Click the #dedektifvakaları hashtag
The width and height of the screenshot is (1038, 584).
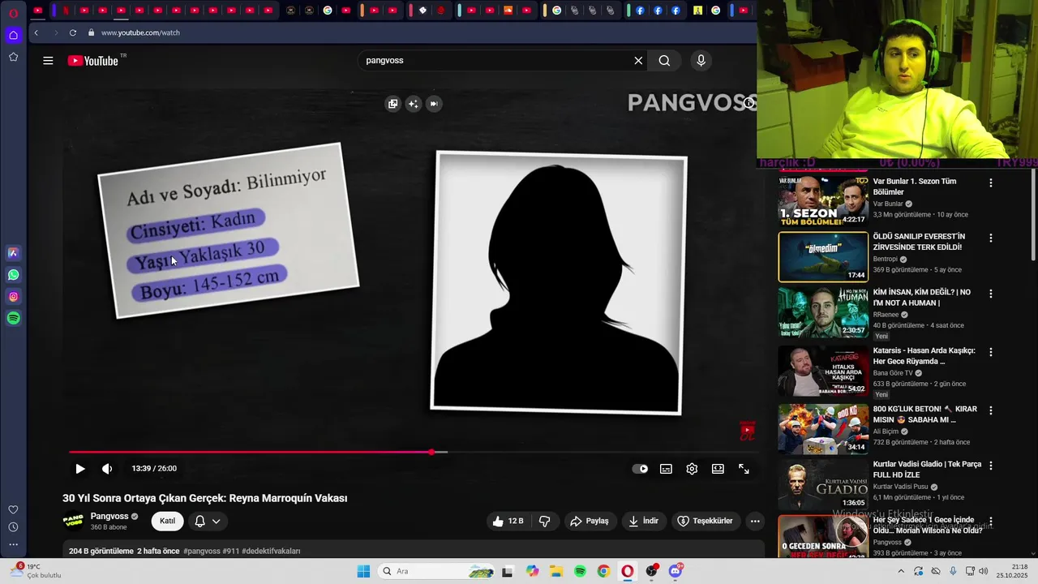click(271, 551)
